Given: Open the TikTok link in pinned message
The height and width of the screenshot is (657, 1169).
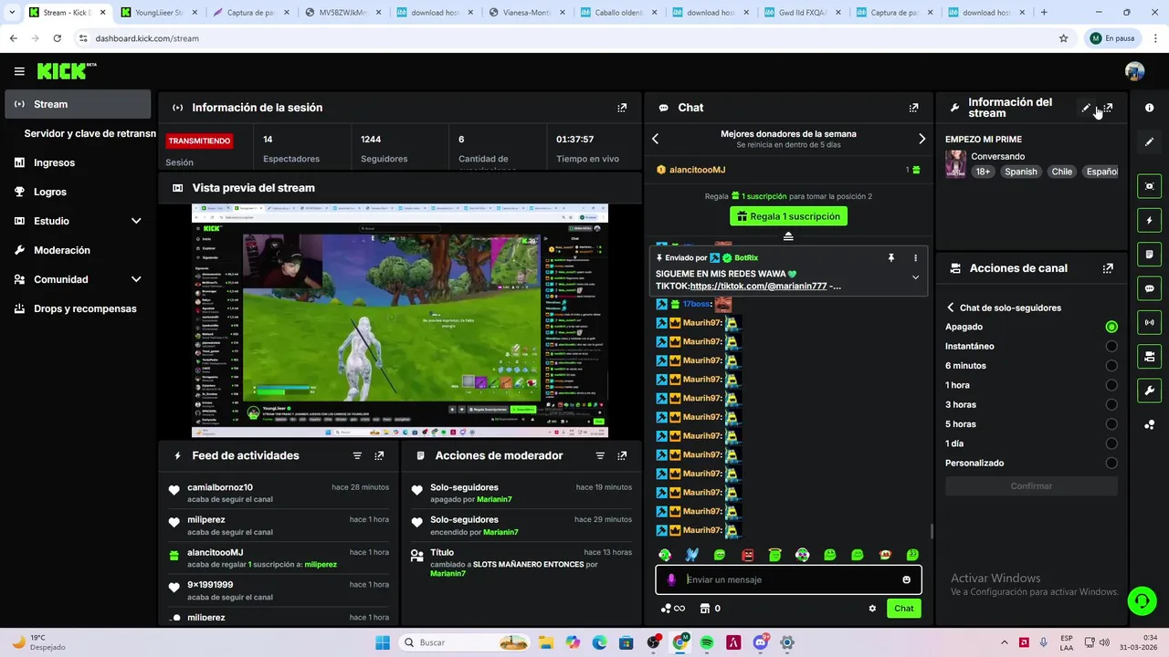Looking at the screenshot, I should point(758,286).
